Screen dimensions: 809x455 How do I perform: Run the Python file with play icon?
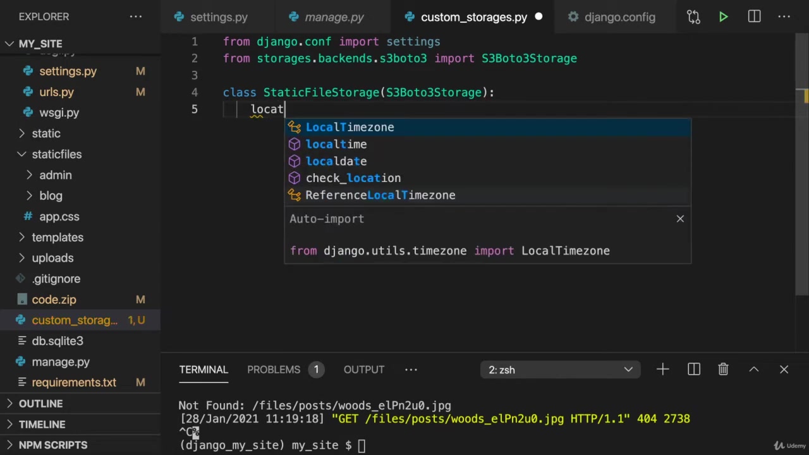point(723,17)
